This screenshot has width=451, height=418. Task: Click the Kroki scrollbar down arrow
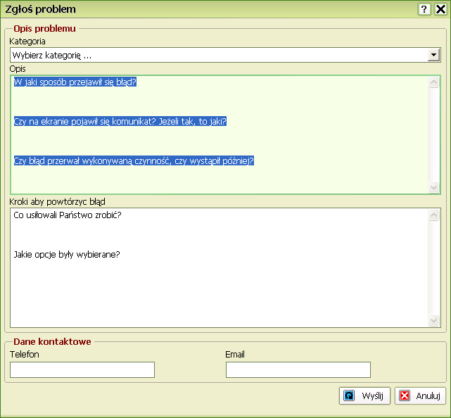click(x=433, y=320)
